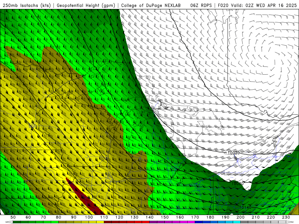299x224 pixels.
Task: Click the colorbar label 160
Action: click(180, 217)
